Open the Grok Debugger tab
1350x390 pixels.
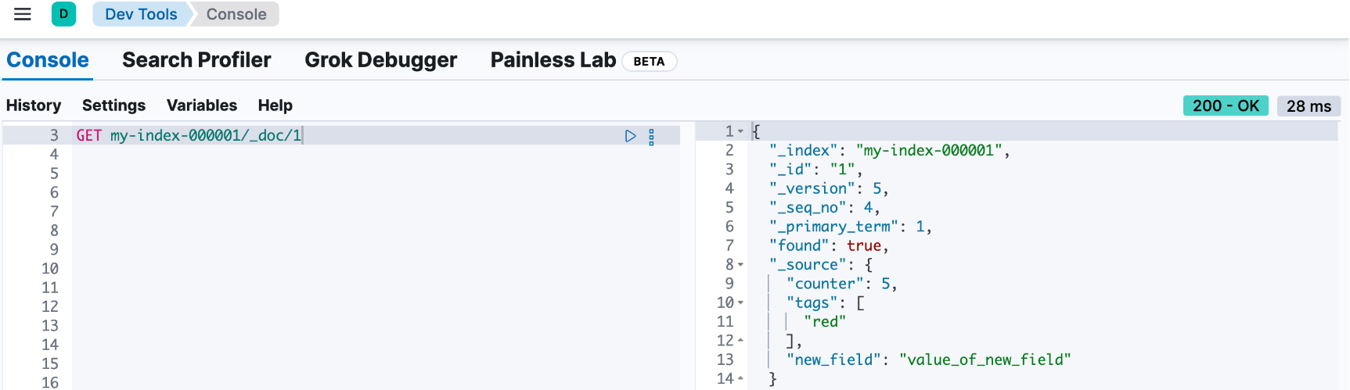pyautogui.click(x=380, y=60)
